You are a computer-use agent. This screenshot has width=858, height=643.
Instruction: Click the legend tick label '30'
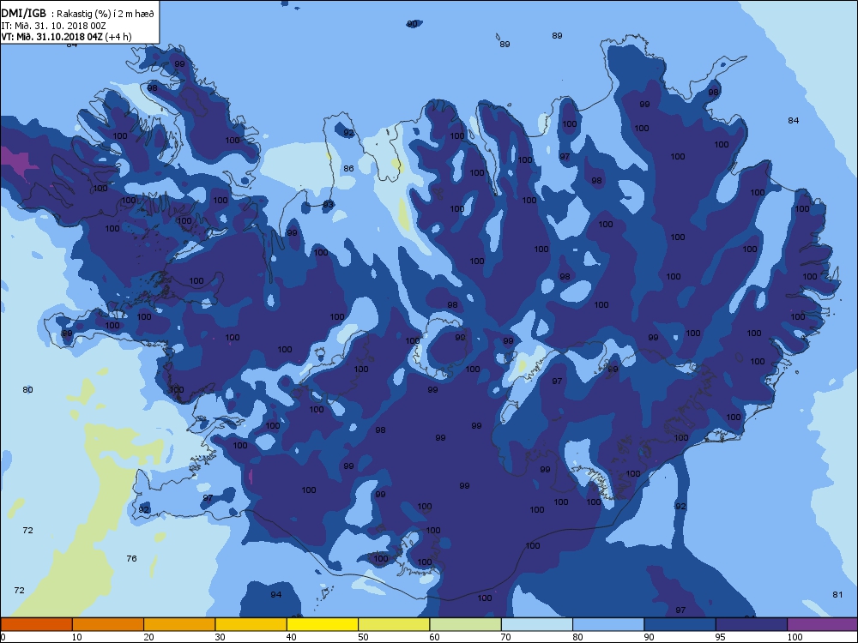click(220, 637)
